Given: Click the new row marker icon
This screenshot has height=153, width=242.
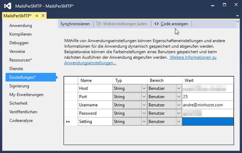Looking at the screenshot, I should coord(68,122).
